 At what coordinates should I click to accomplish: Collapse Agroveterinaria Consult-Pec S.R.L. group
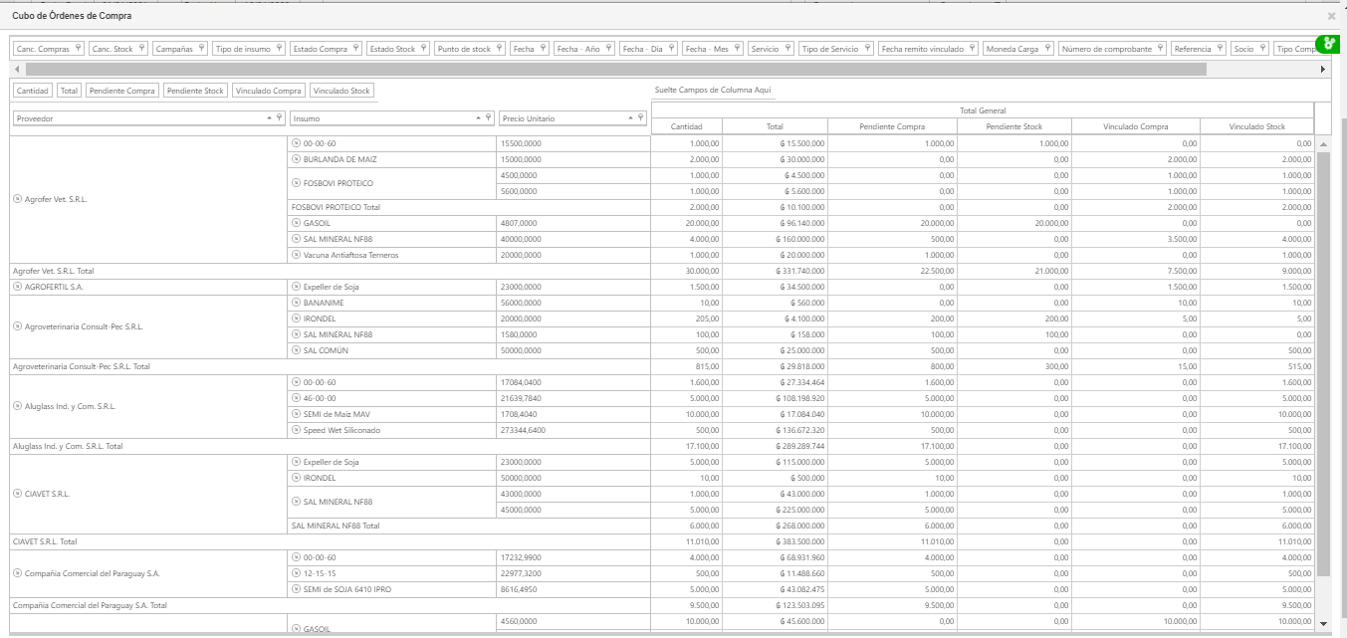(x=17, y=326)
